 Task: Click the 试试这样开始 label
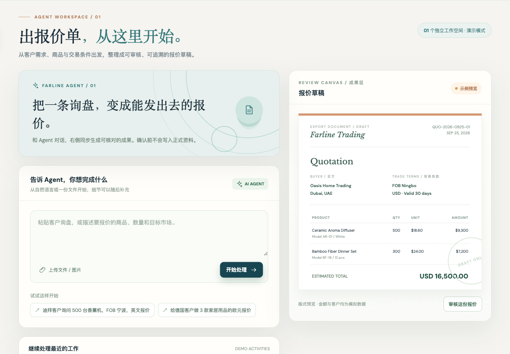[44, 296]
